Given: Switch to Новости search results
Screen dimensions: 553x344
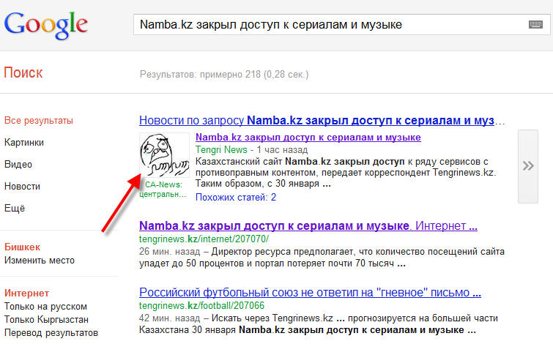Looking at the screenshot, I should tap(22, 187).
